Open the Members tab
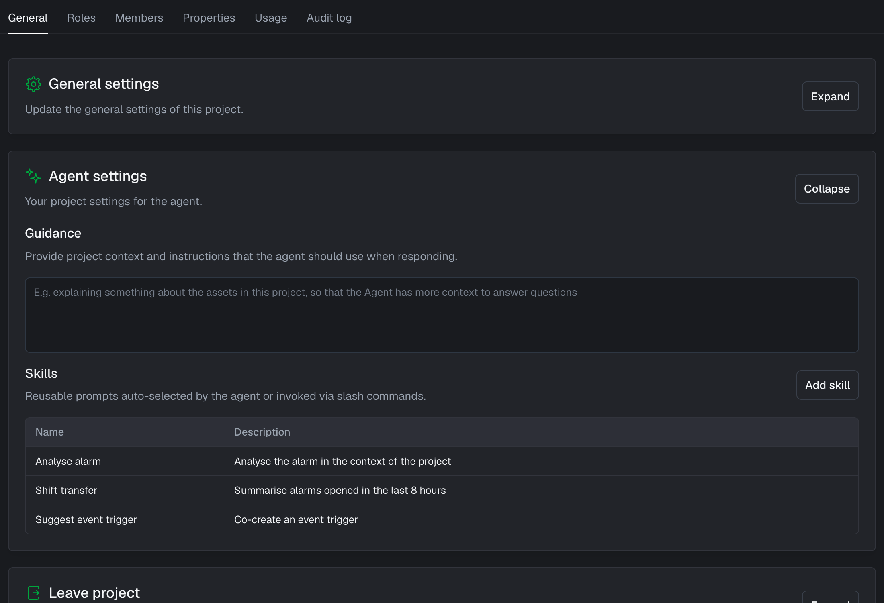Viewport: 884px width, 603px height. click(139, 18)
